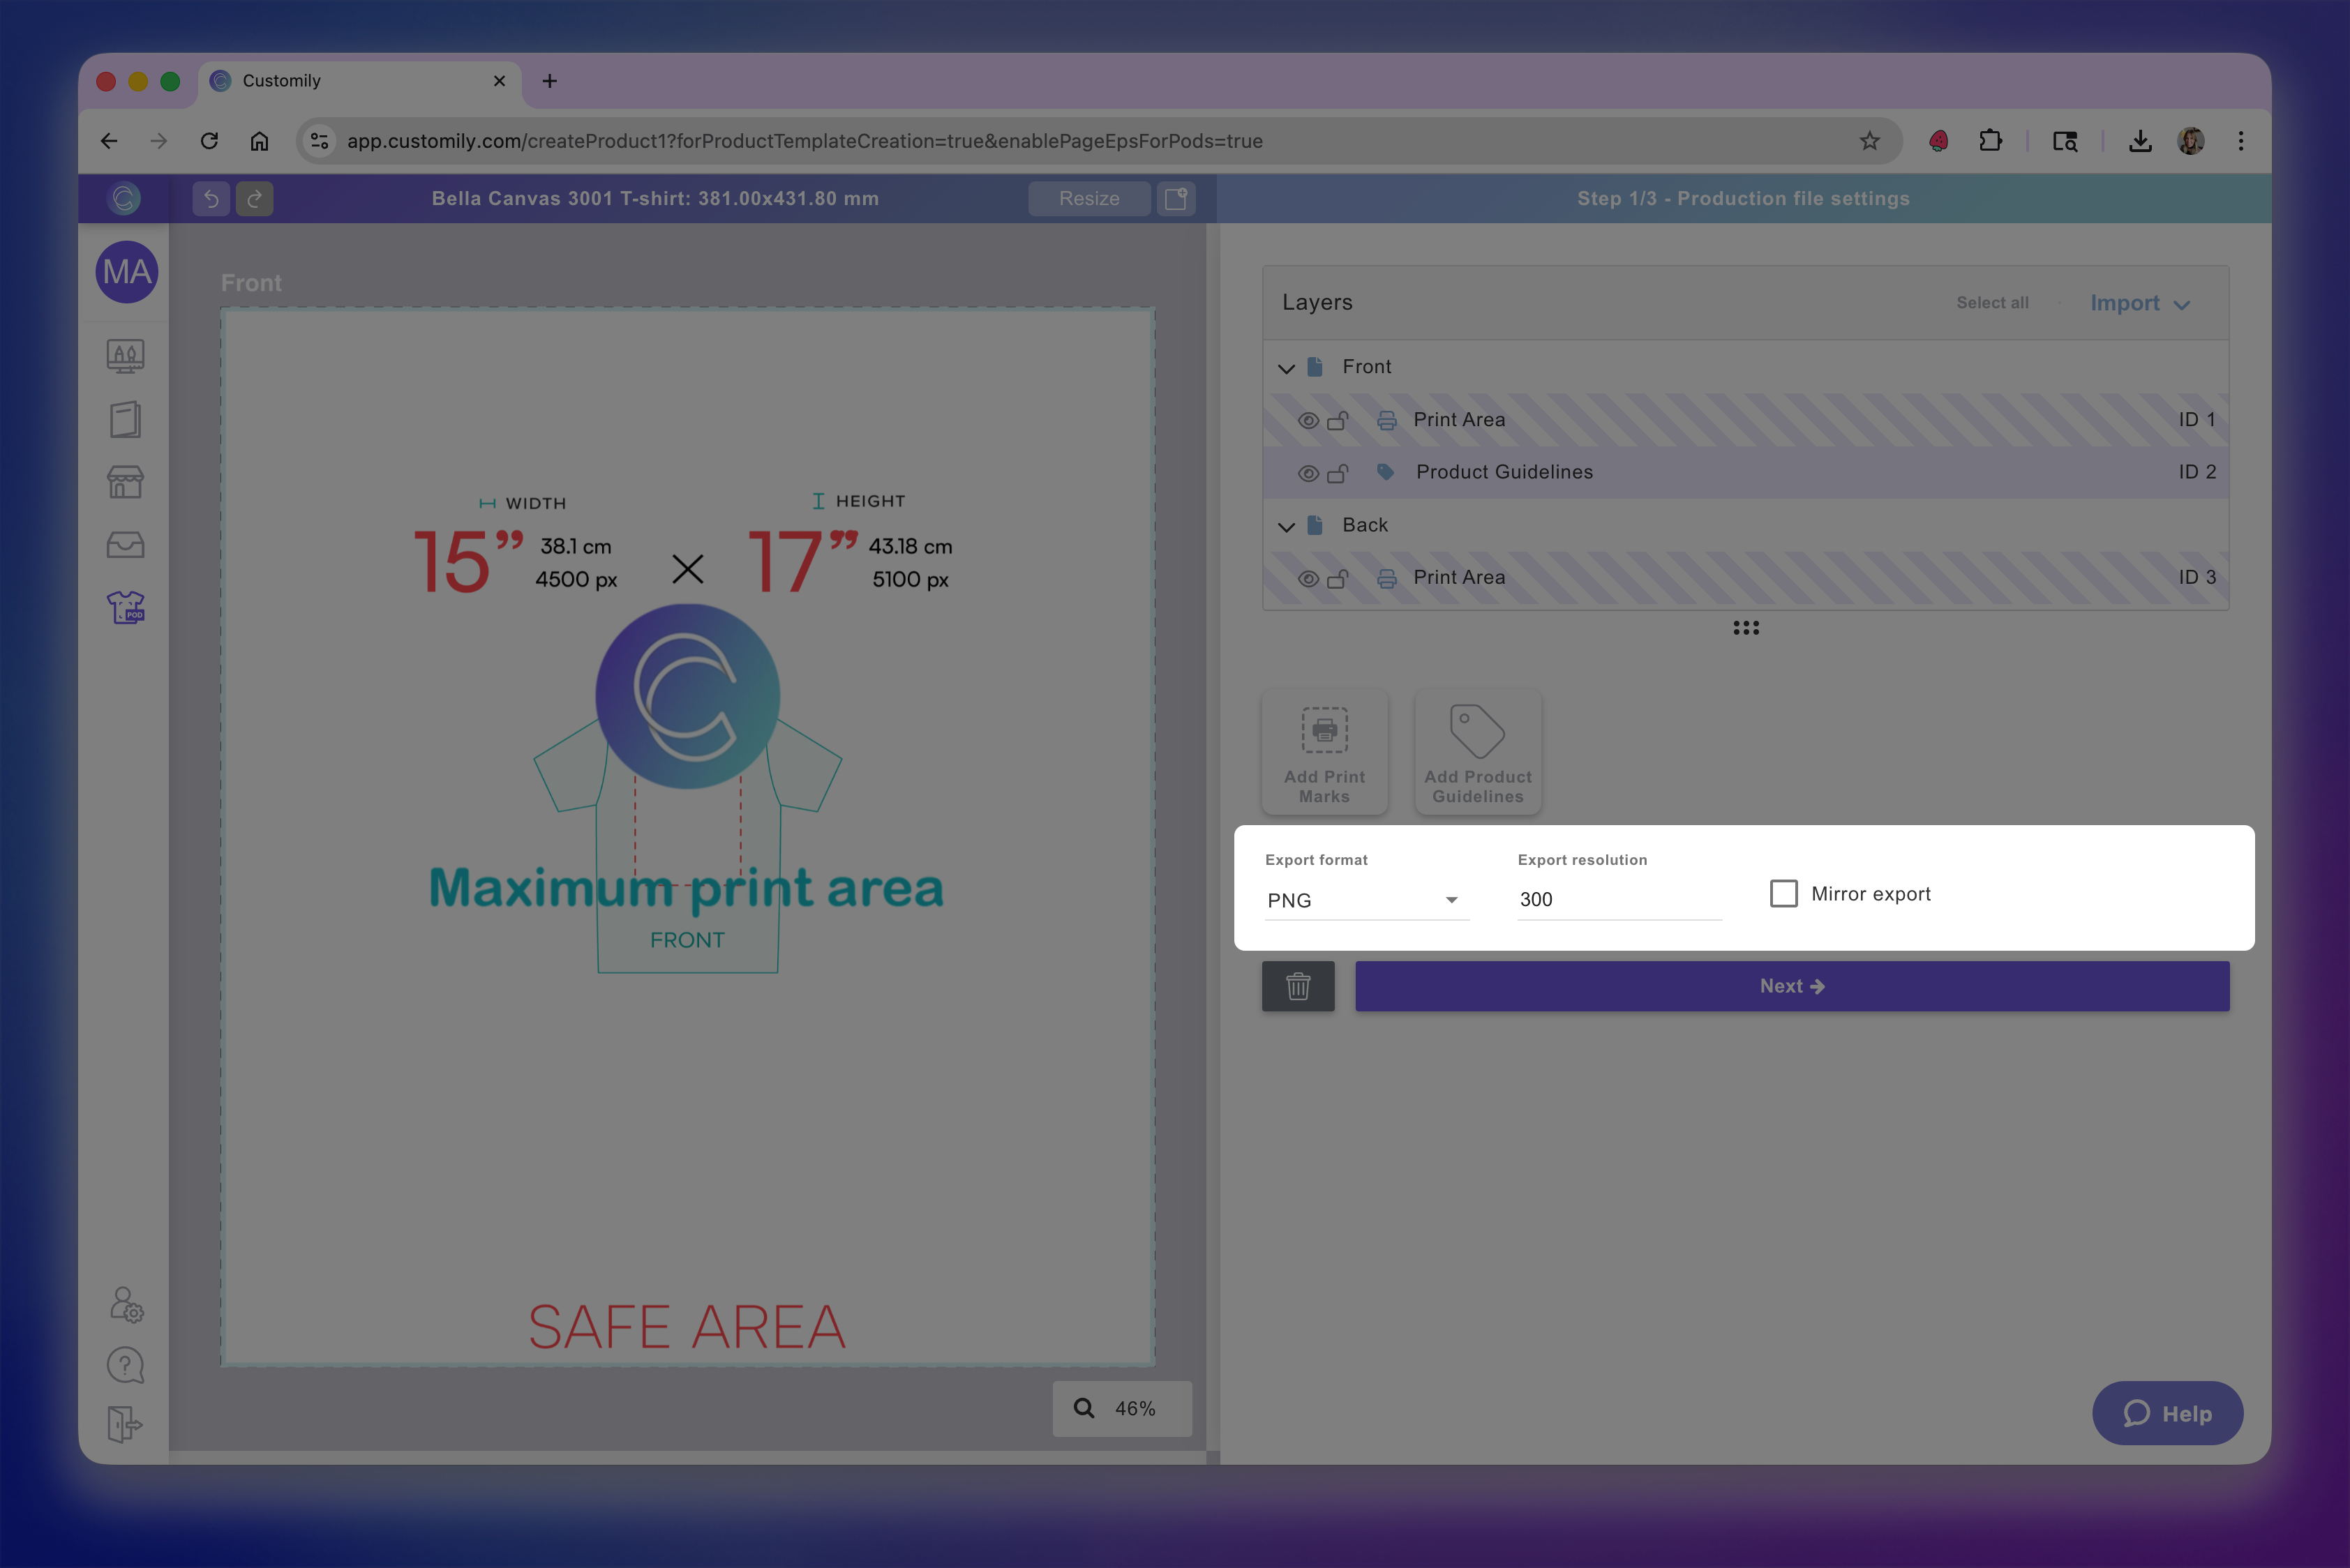
Task: Open the browser three-dot menu
Action: (2241, 141)
